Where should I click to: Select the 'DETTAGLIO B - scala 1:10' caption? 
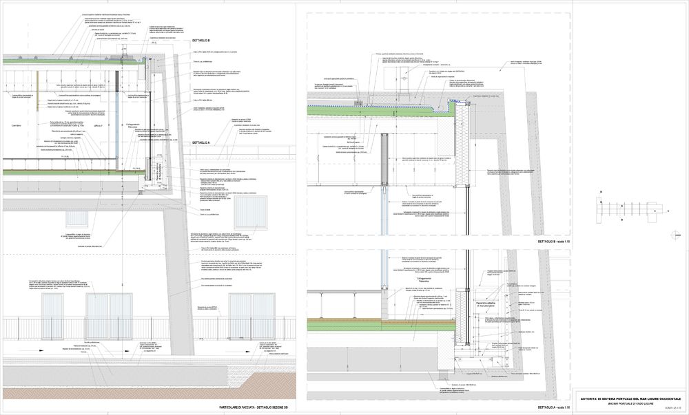[554, 242]
